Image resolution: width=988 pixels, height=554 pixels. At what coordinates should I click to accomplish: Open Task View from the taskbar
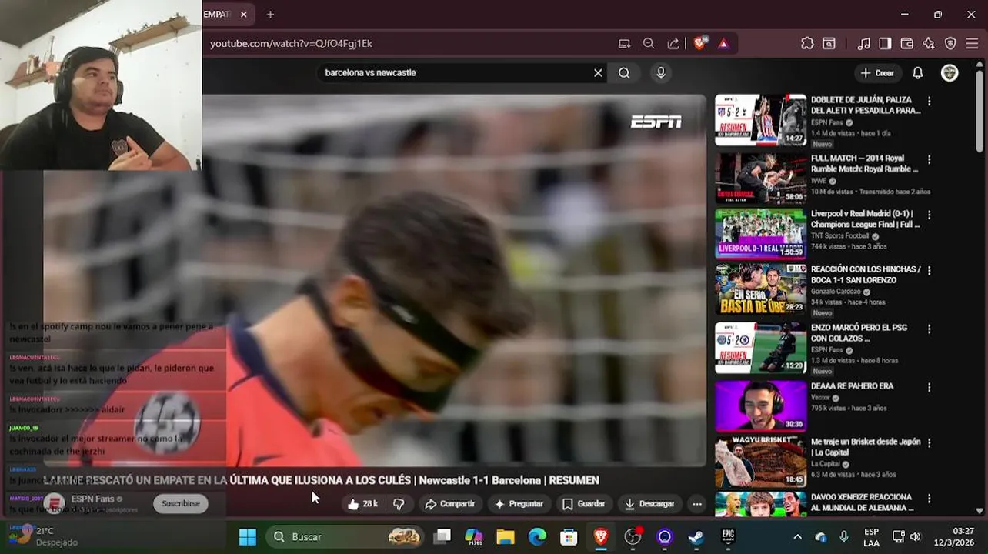pos(442,536)
